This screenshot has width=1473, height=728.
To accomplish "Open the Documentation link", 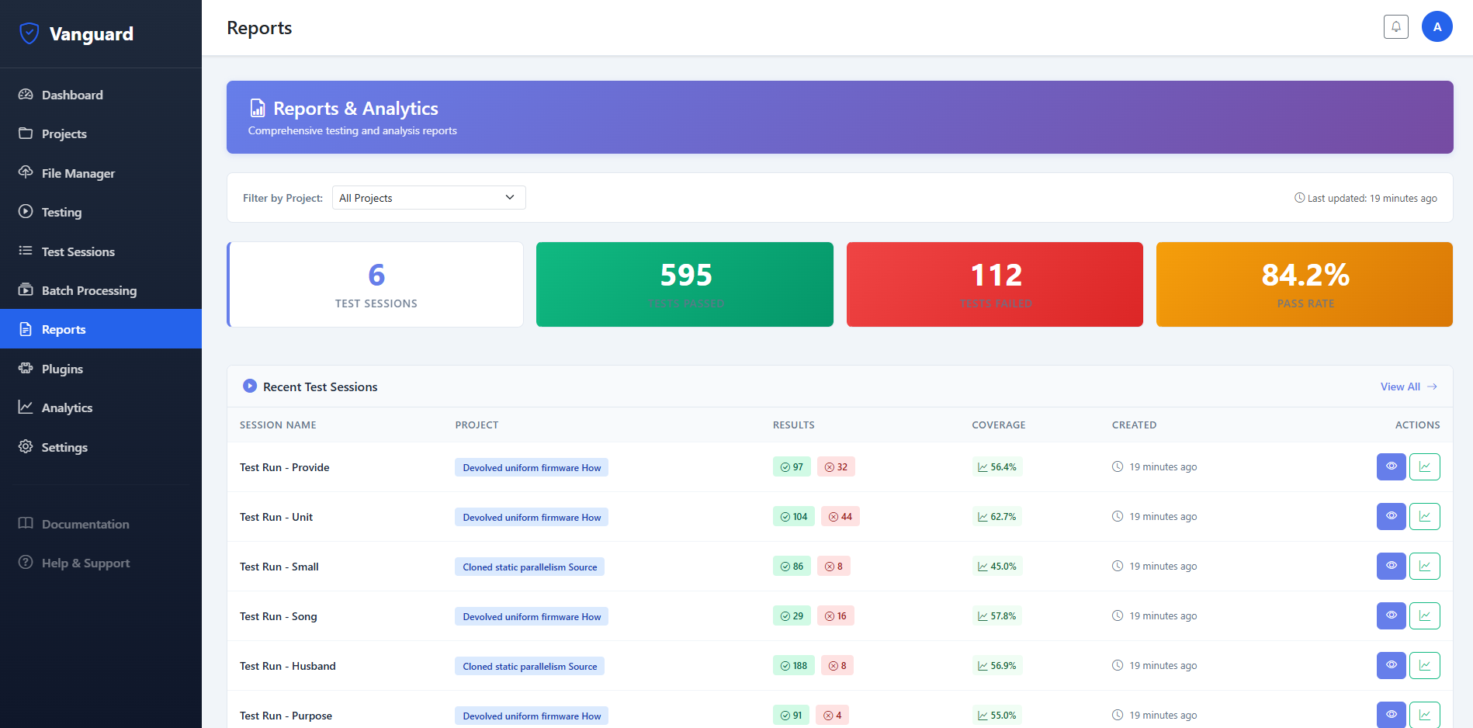I will click(x=85, y=524).
